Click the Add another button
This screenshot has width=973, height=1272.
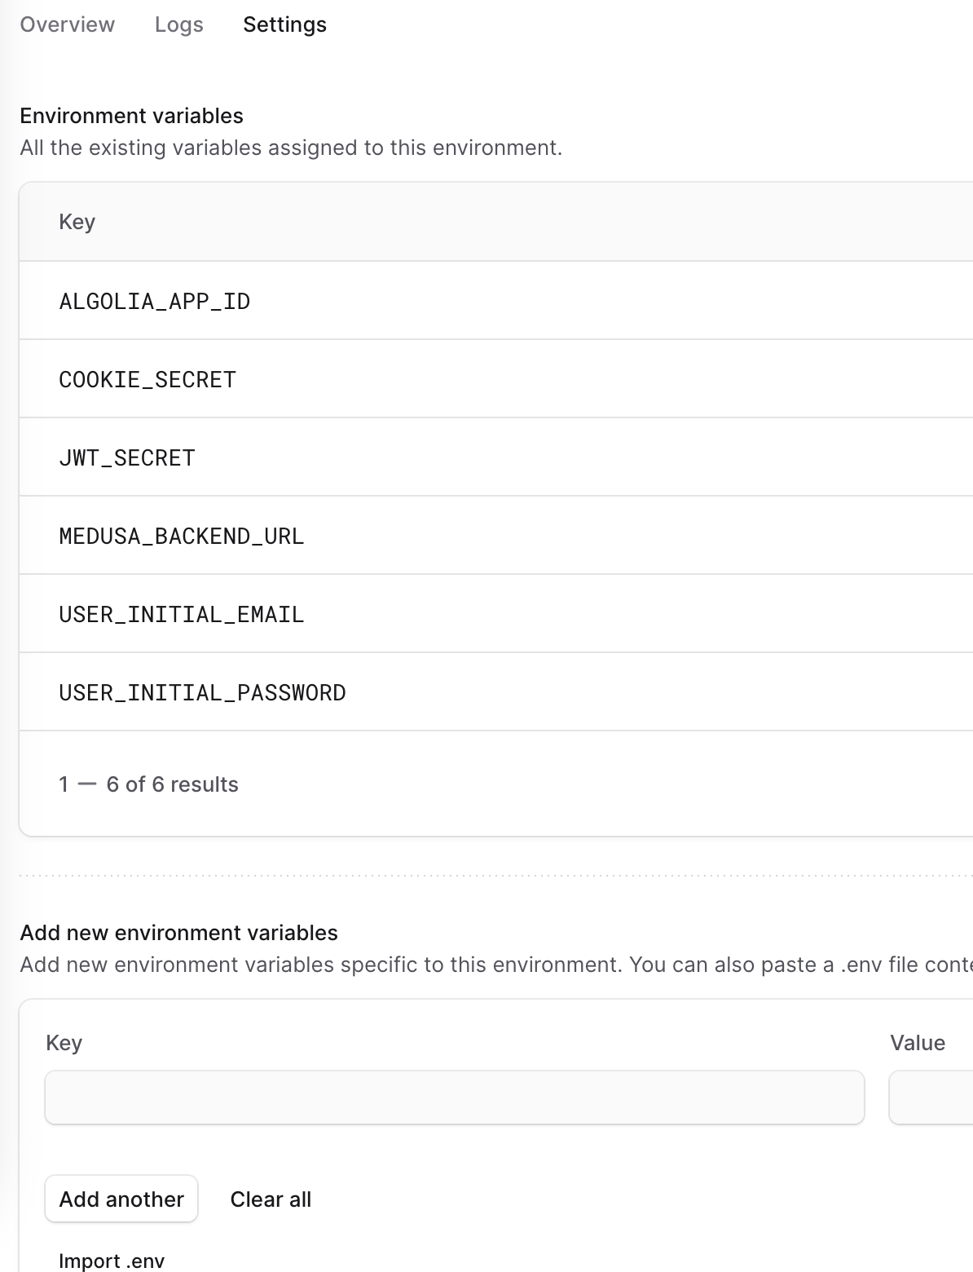[x=121, y=1199]
